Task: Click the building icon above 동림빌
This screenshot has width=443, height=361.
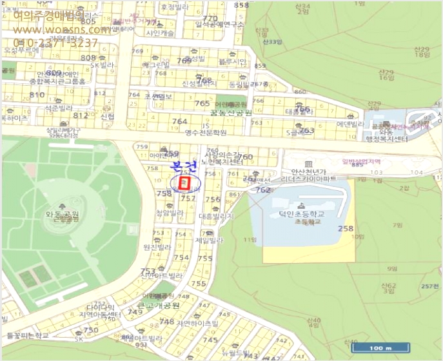Action: 242,77
